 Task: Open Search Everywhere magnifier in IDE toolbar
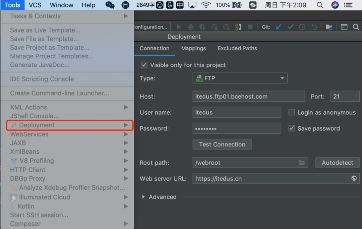tap(356, 27)
